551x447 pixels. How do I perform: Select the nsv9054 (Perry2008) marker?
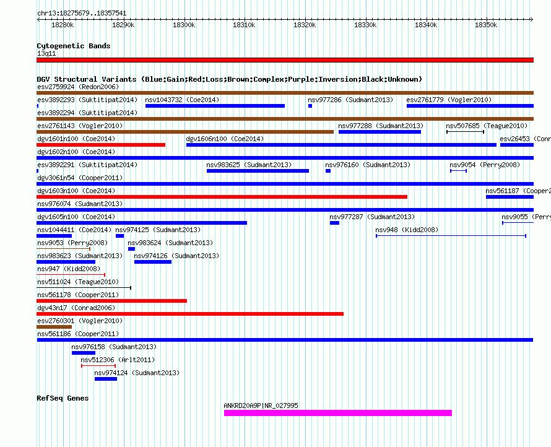[x=459, y=171]
